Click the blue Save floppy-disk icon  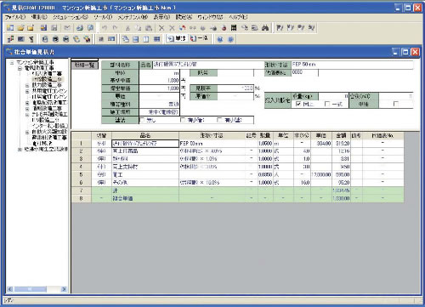(x=43, y=28)
